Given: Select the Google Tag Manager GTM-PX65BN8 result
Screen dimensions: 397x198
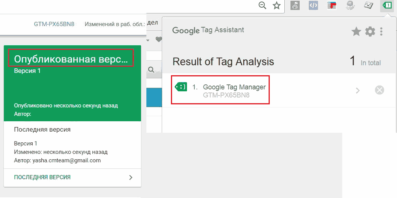Looking at the screenshot, I should (x=220, y=90).
